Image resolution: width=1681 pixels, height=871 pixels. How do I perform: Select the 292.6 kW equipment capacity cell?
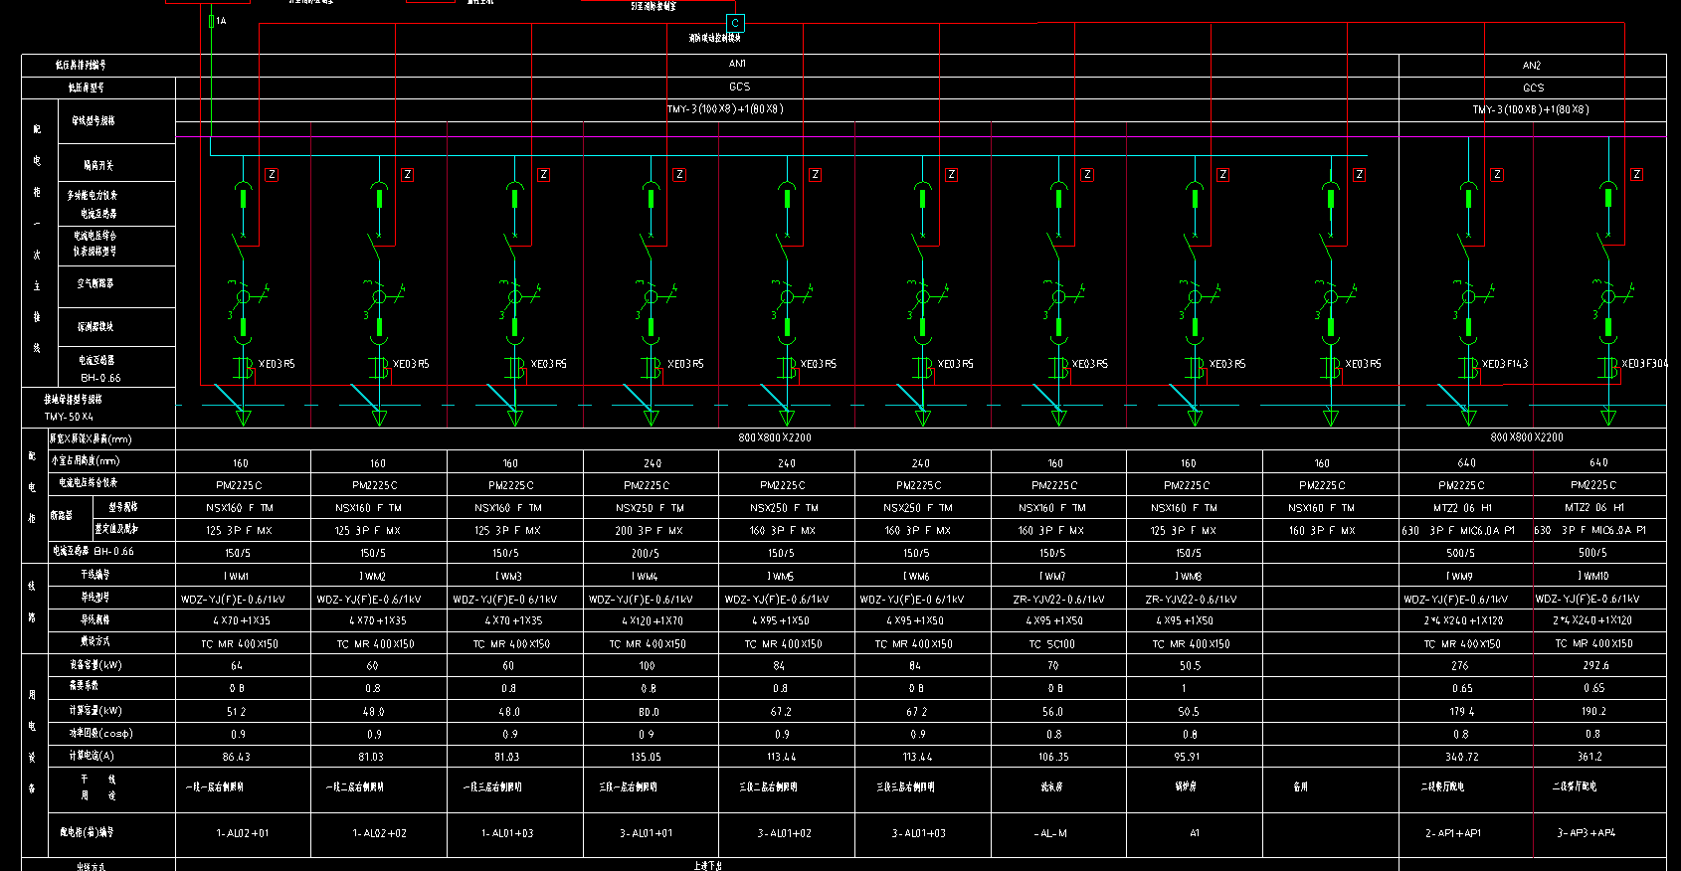(1594, 666)
